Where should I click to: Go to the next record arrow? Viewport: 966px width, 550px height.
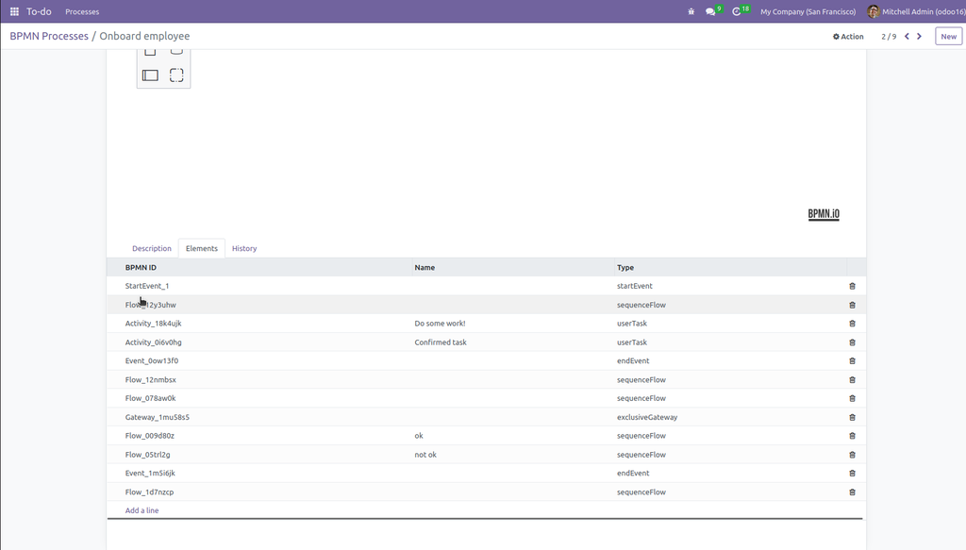(919, 37)
